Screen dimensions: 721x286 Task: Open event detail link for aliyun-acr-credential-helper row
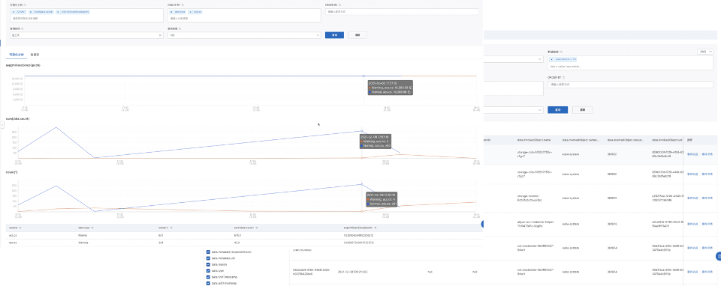(x=707, y=224)
